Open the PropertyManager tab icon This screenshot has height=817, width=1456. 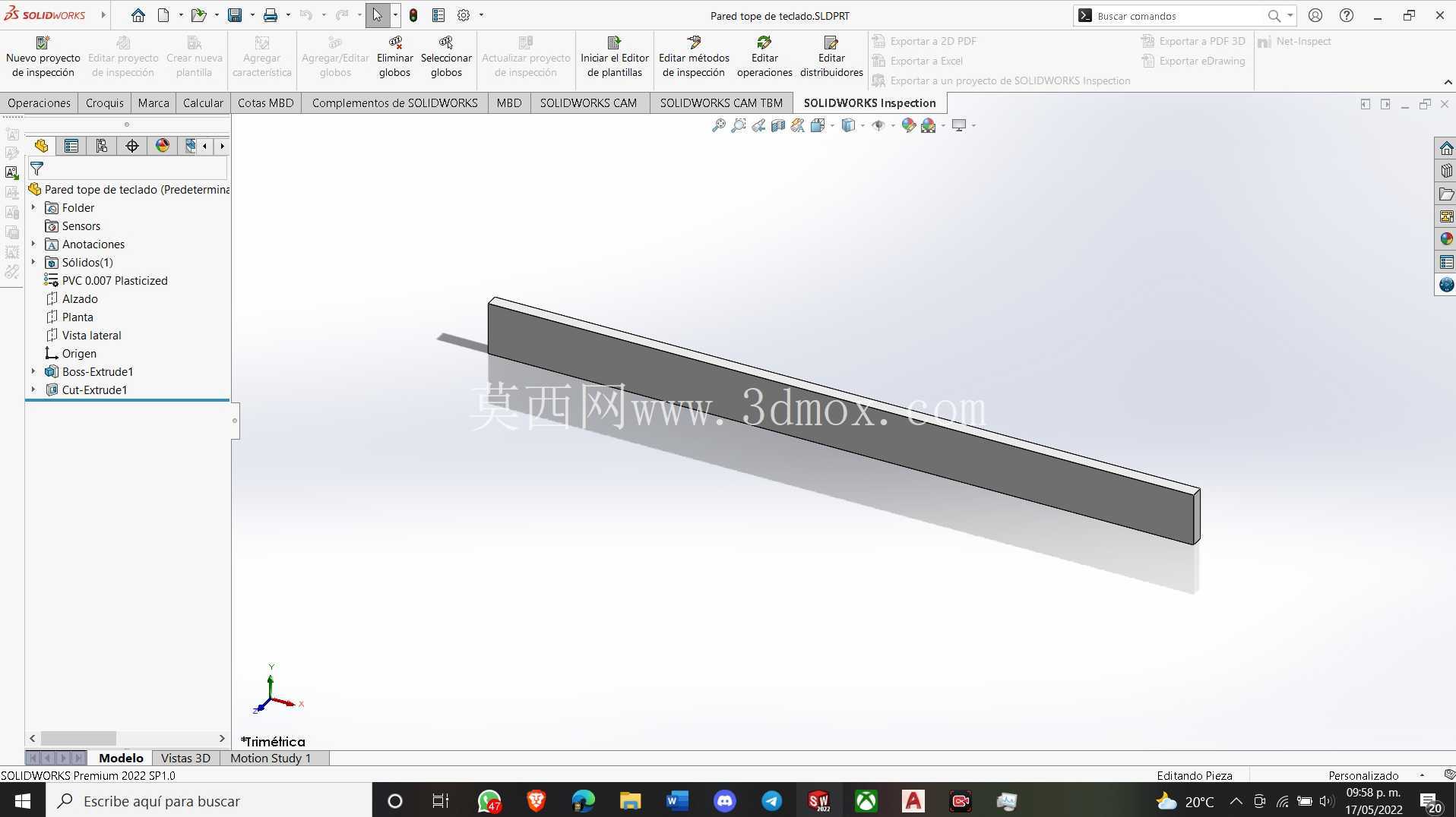71,146
